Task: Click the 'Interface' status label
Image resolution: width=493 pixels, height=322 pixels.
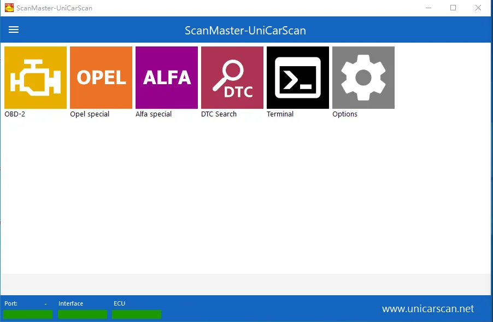Action: point(71,303)
